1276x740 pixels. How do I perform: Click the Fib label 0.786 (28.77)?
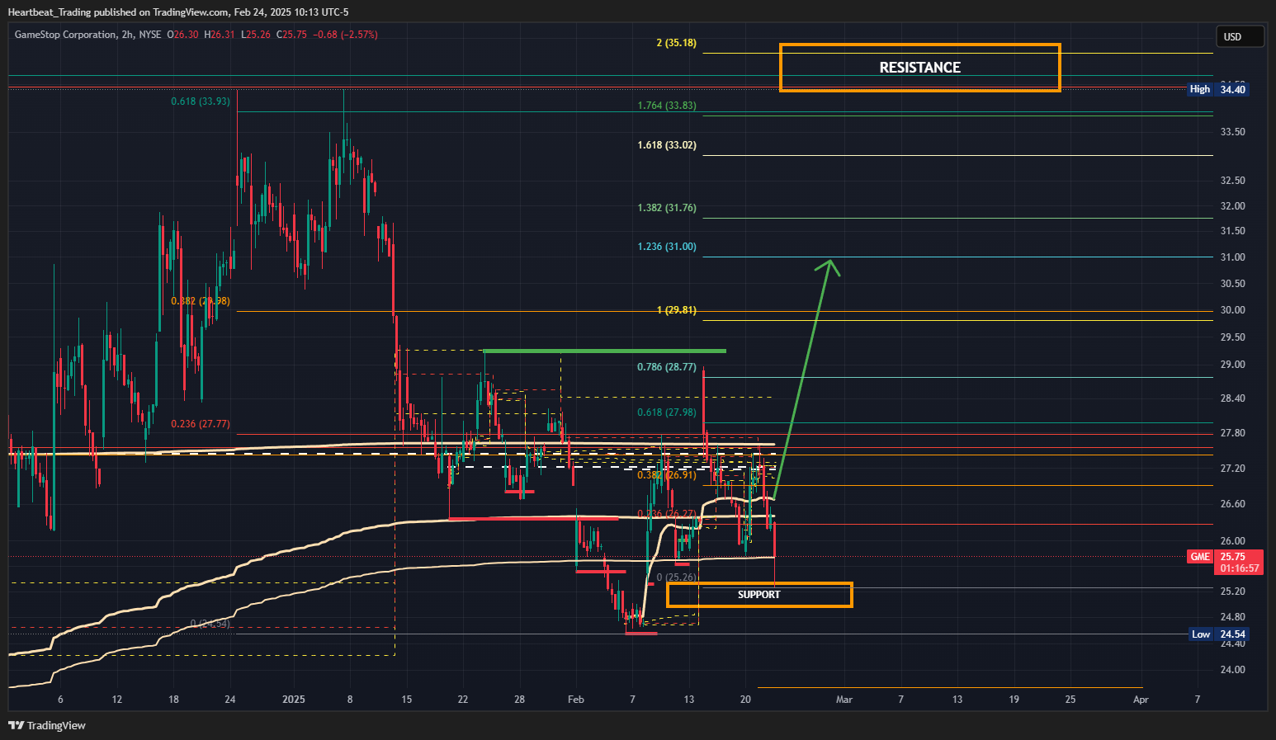click(667, 367)
